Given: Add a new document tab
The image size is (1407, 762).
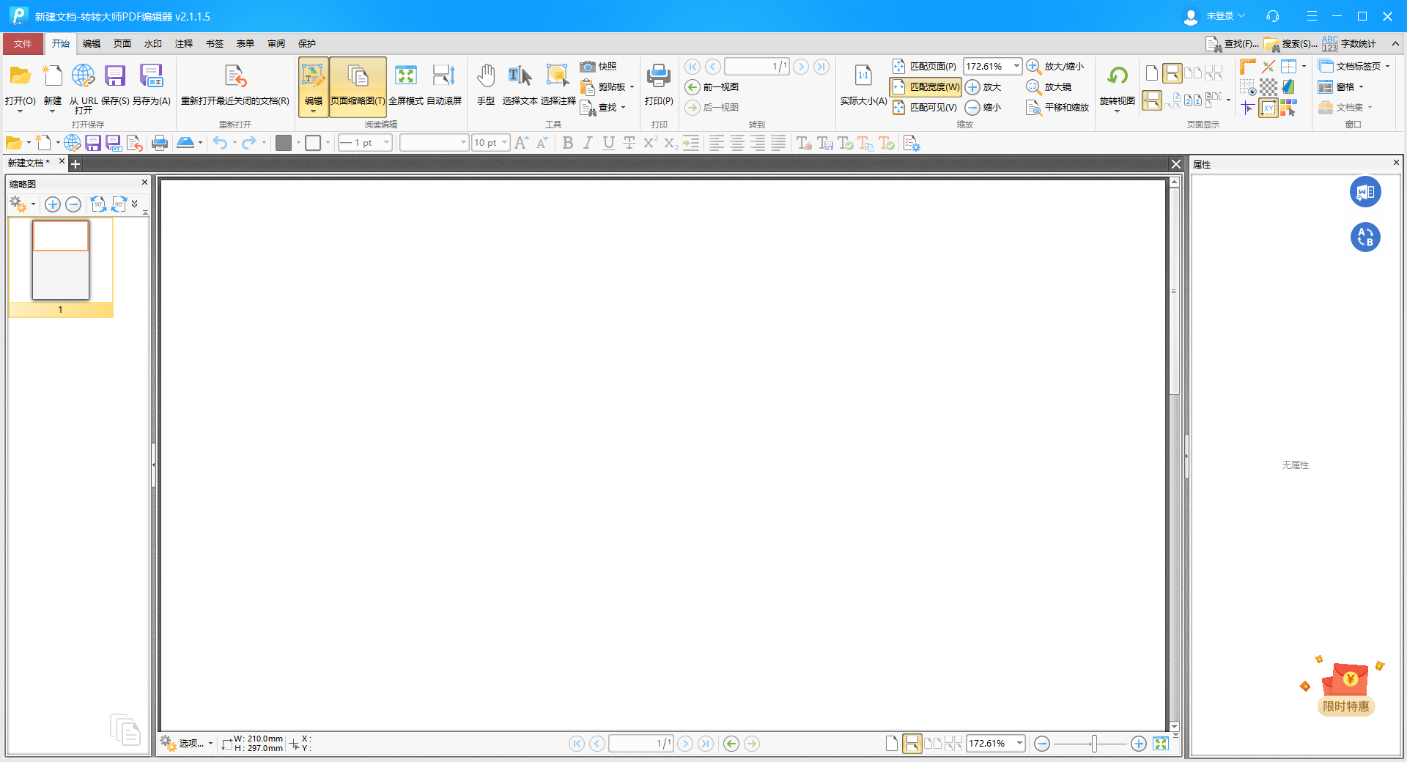Looking at the screenshot, I should coord(75,164).
